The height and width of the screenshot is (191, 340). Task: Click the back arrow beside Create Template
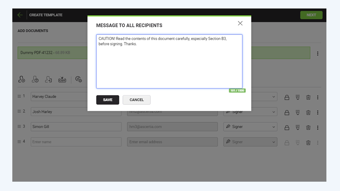pos(20,15)
